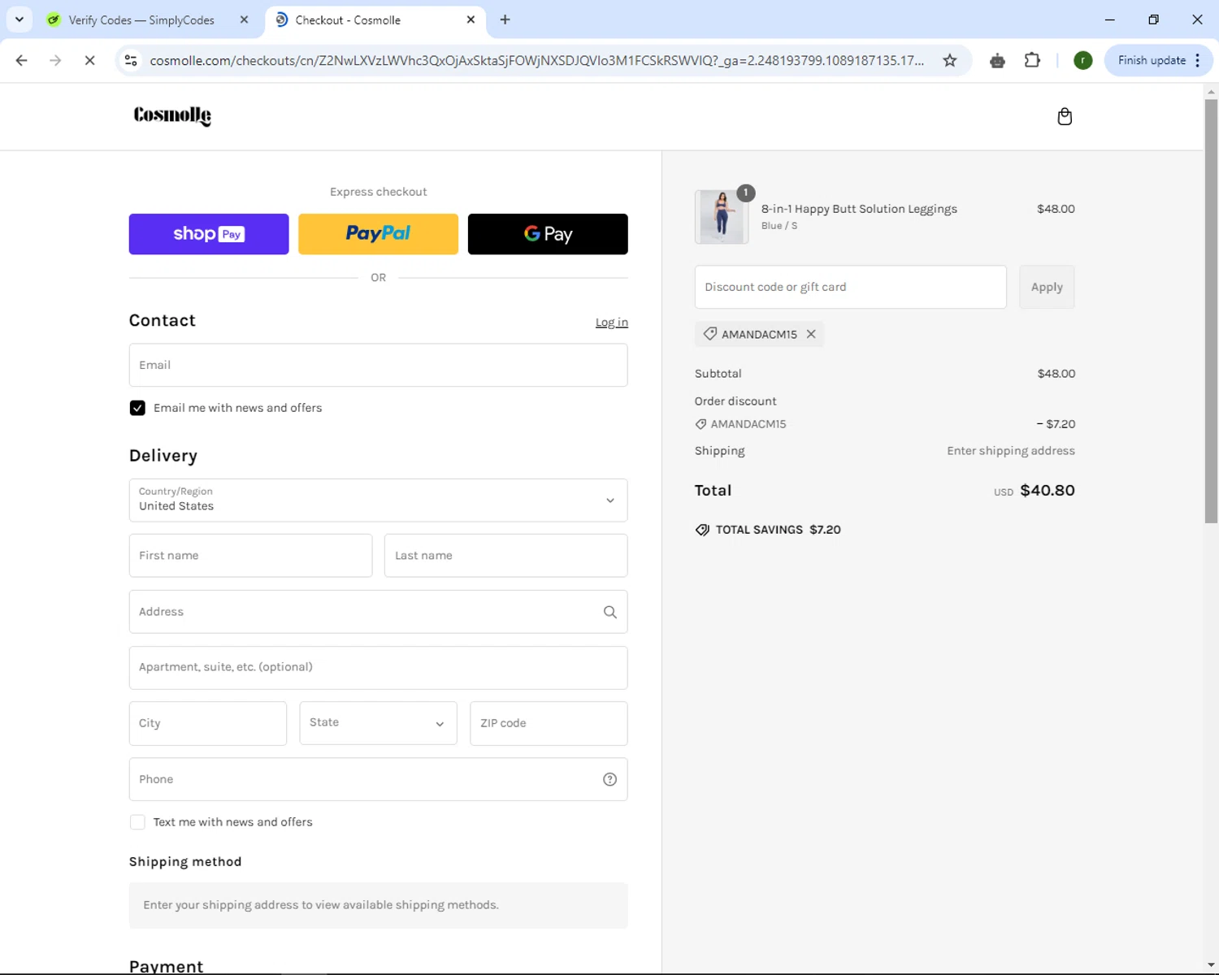Click the Log in link
This screenshot has height=975, width=1219.
[x=611, y=323]
